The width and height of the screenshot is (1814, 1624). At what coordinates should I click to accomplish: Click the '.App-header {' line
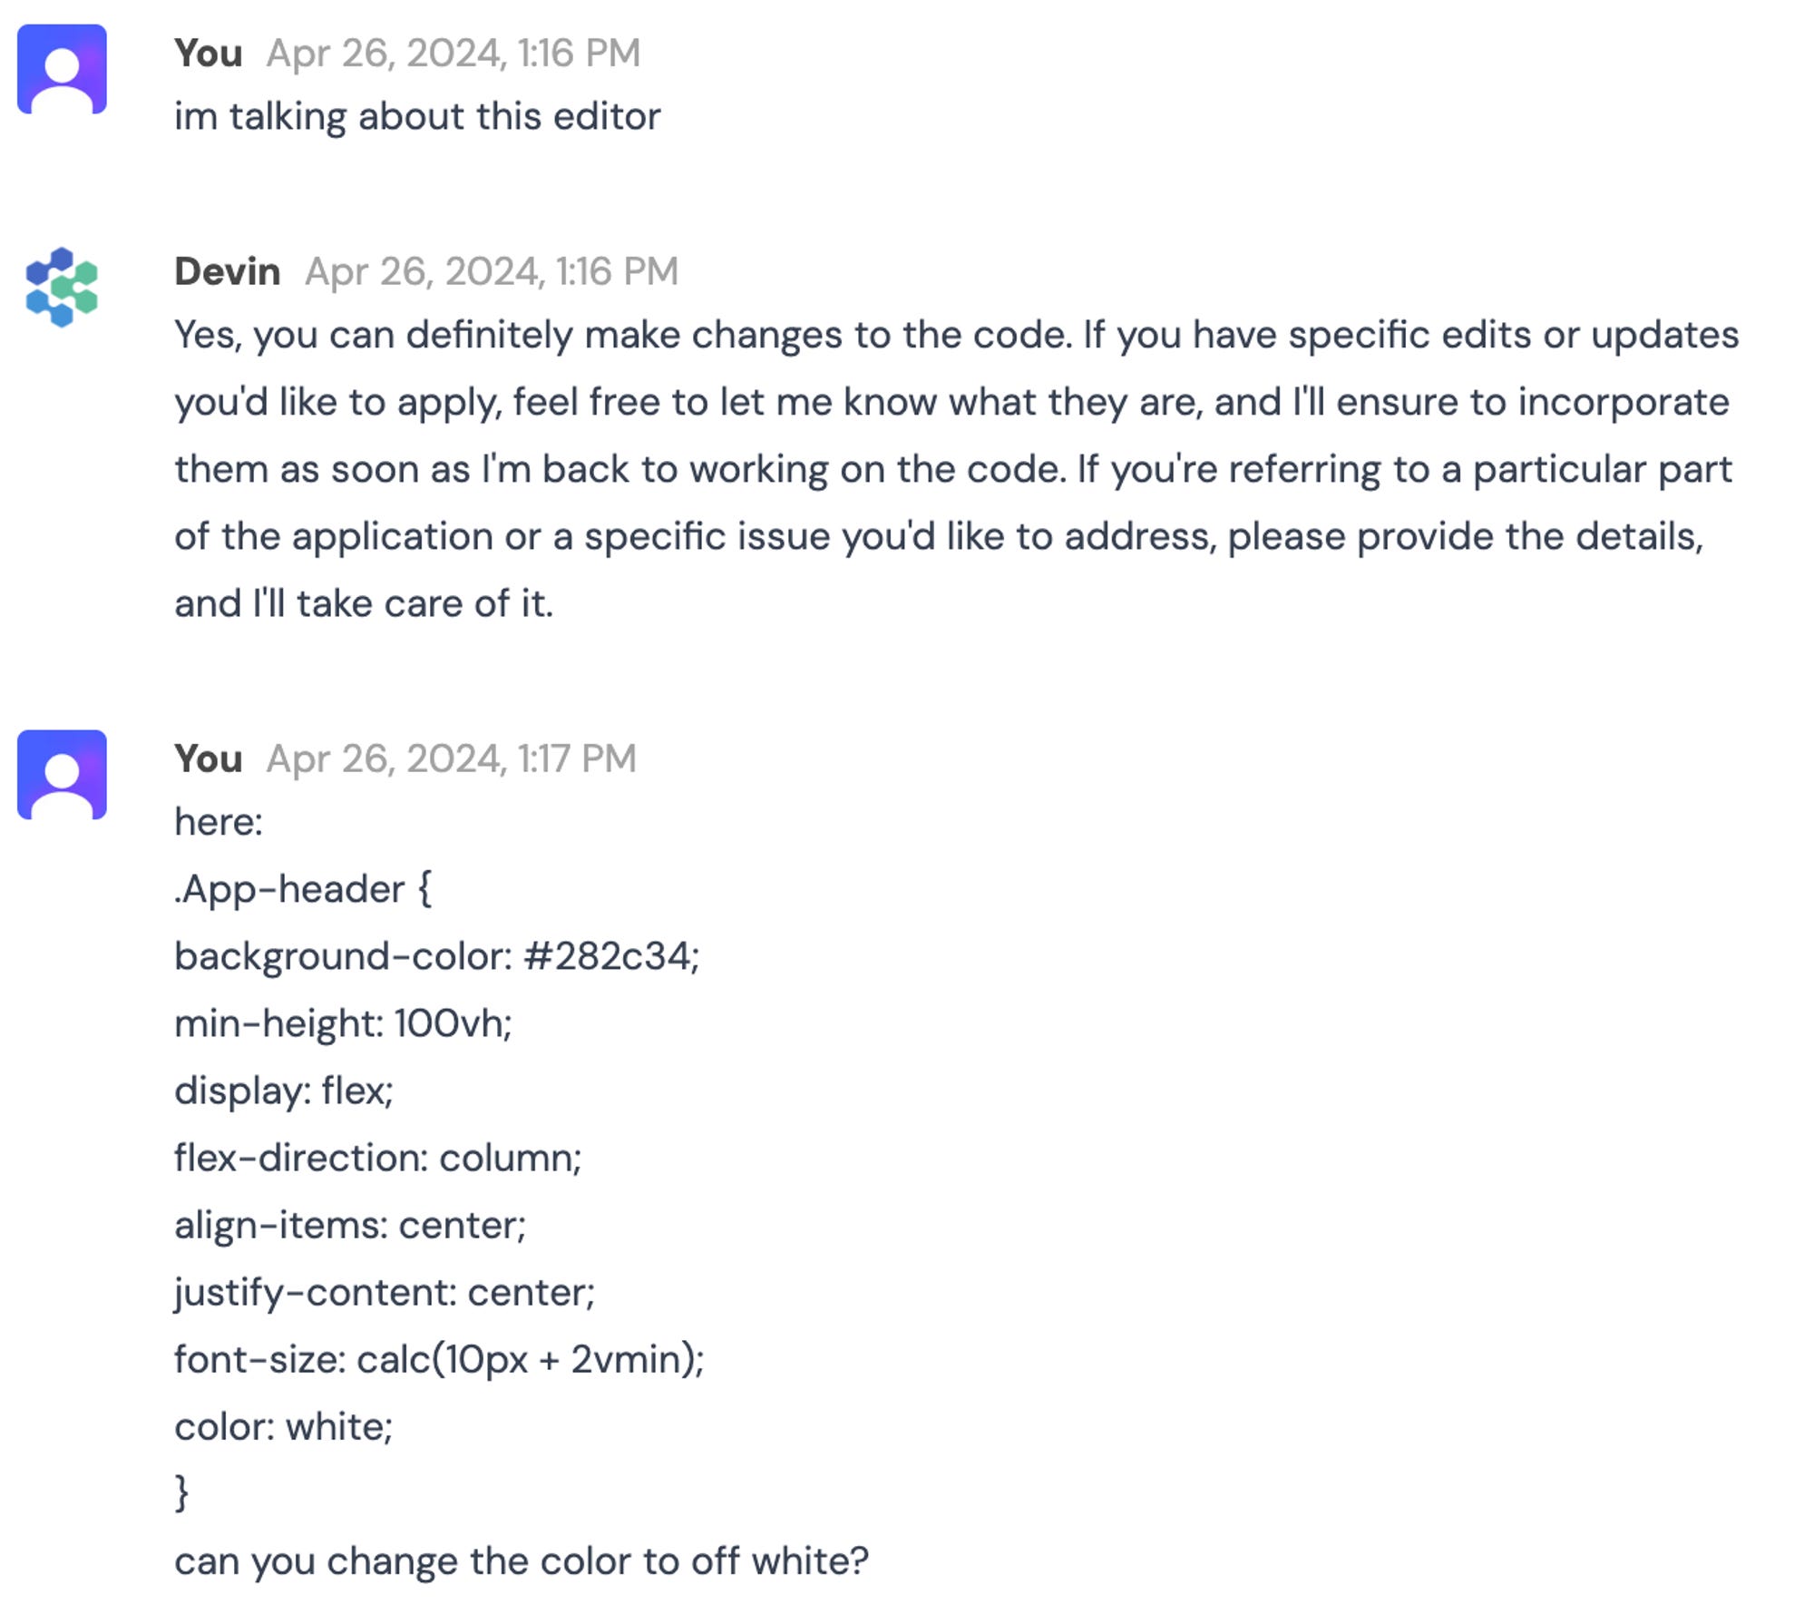tap(303, 888)
